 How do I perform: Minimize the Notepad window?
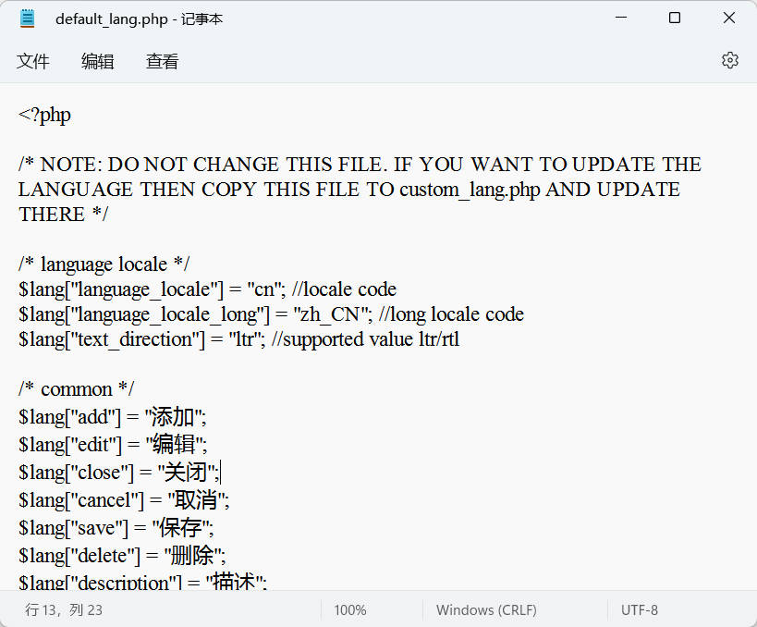click(x=621, y=18)
